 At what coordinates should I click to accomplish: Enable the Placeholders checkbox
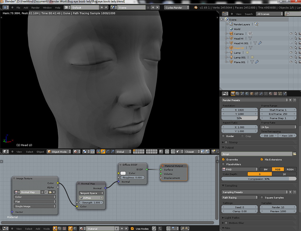coord(223,164)
